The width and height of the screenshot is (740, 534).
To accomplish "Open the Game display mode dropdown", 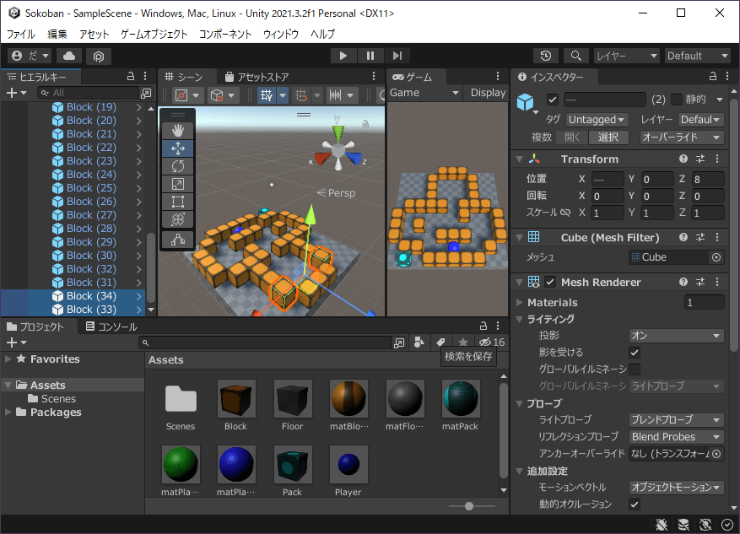I will tap(424, 93).
